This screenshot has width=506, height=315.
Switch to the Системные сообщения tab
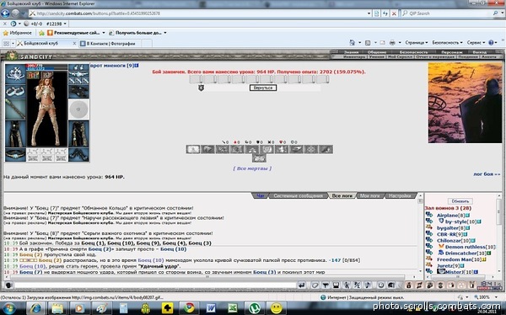coord(298,195)
